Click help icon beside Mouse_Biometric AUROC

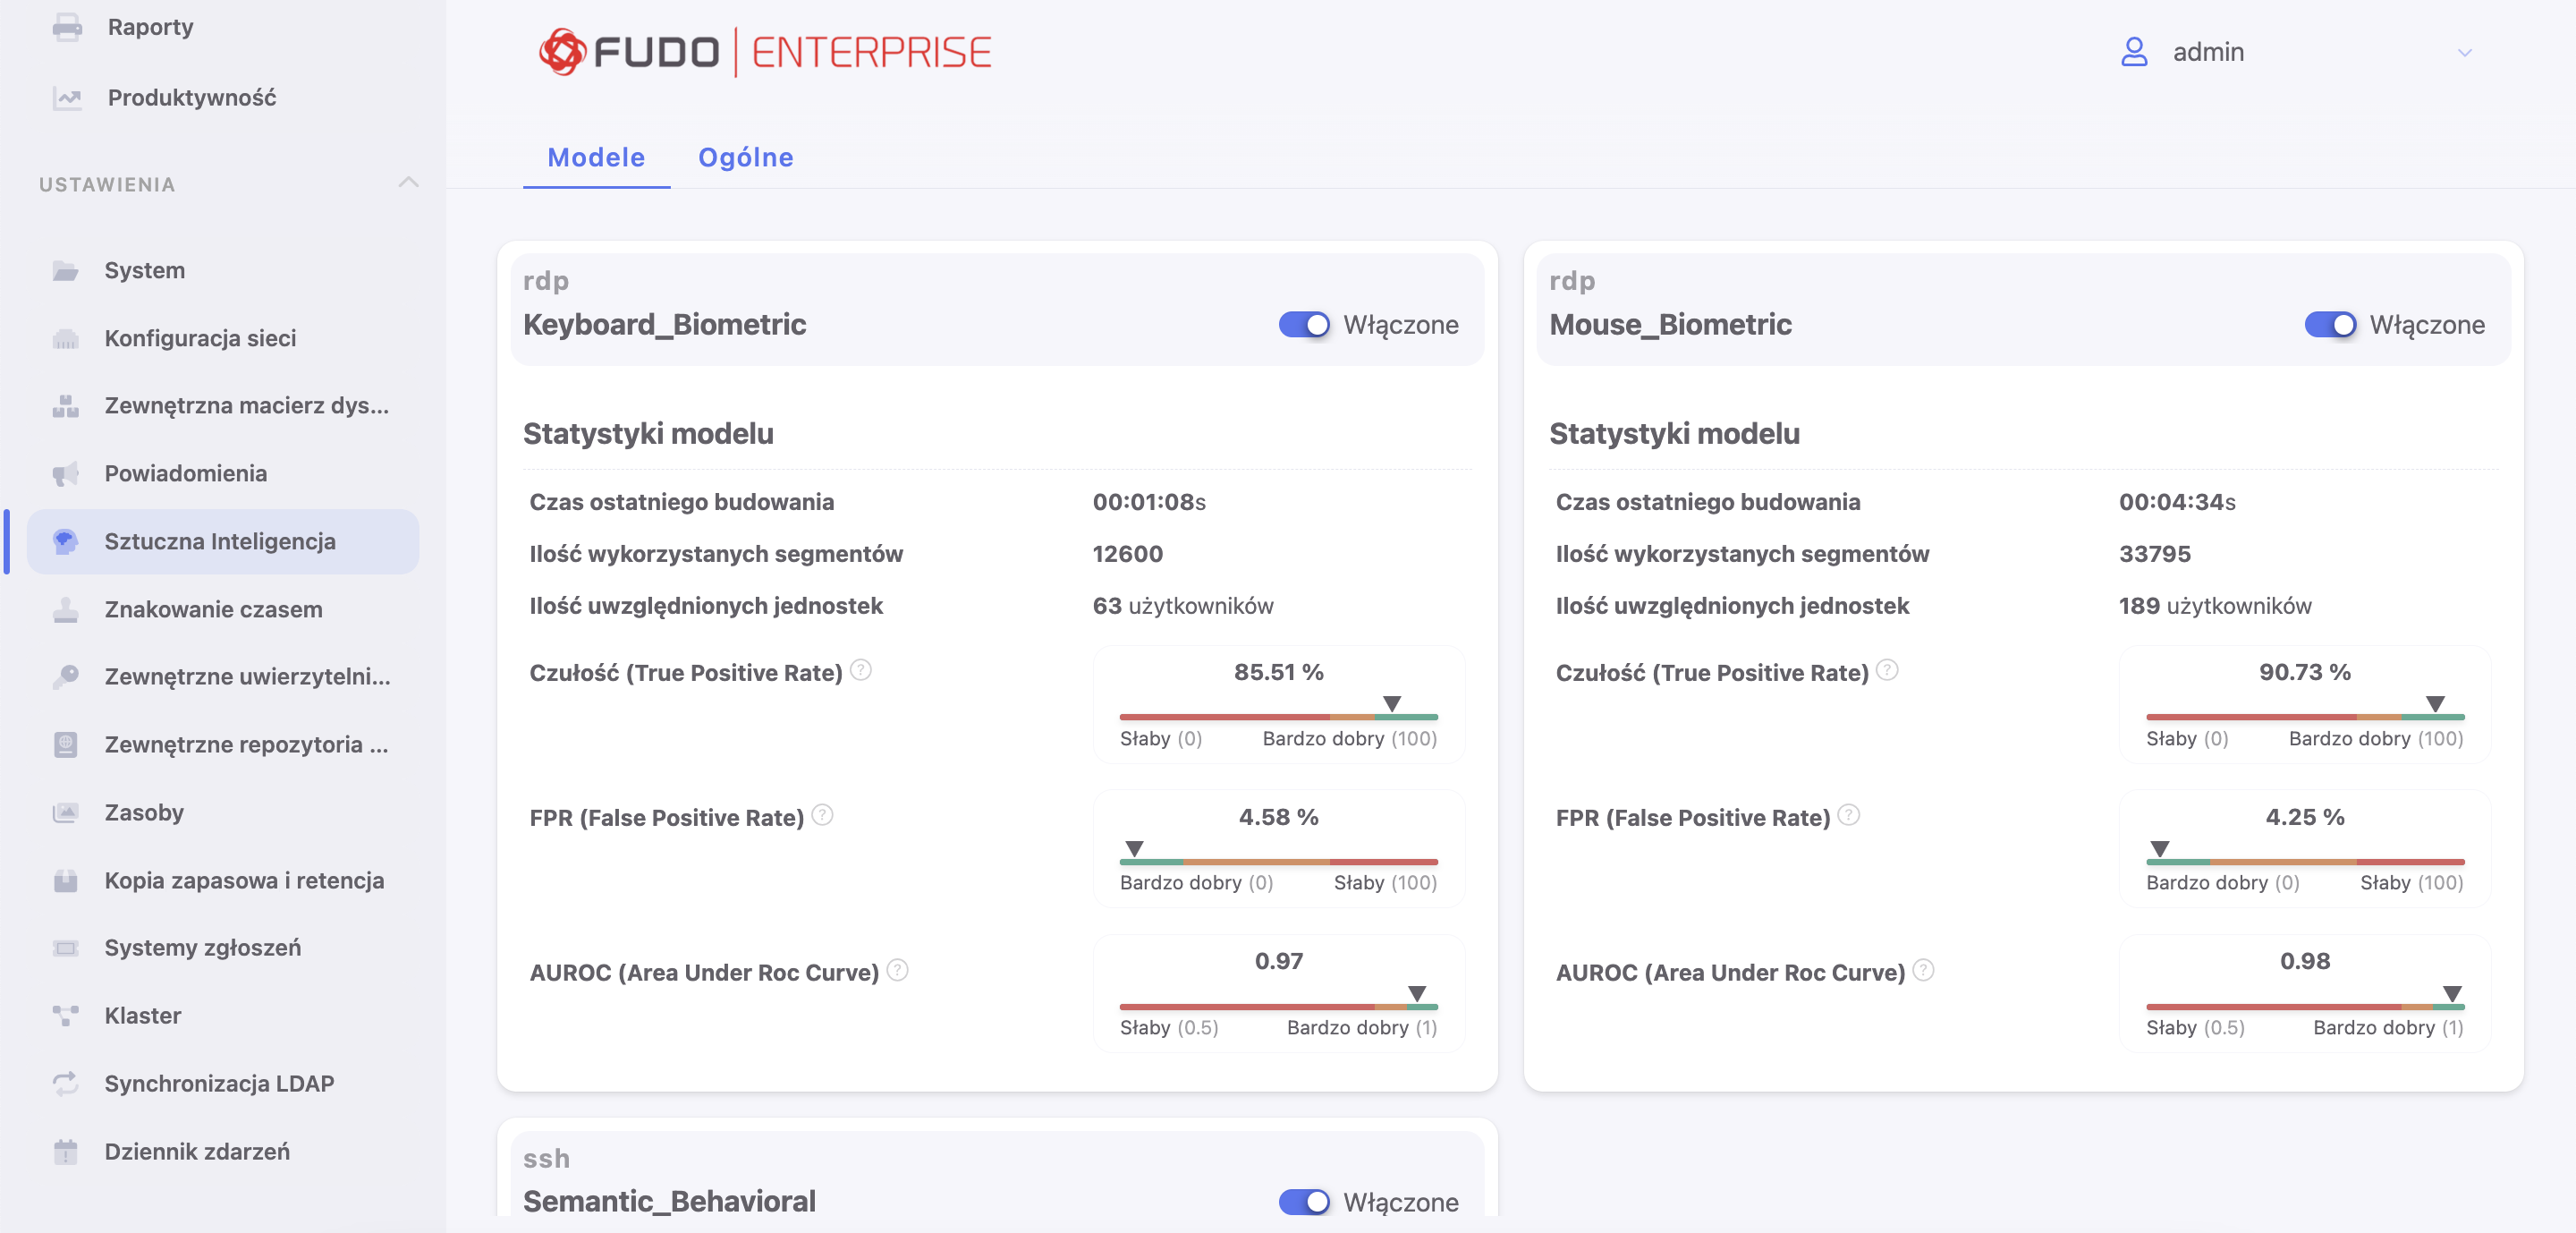[x=1923, y=970]
